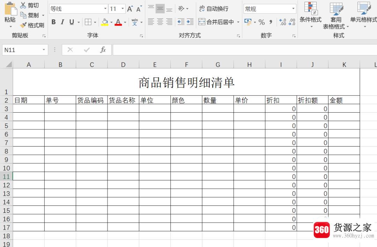
Task: Click the accounting currency format icon
Action: pyautogui.click(x=248, y=22)
